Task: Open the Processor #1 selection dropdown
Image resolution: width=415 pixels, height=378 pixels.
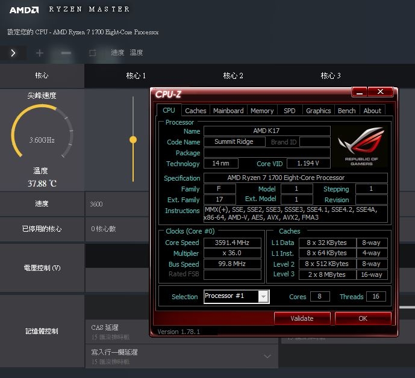Action: (x=237, y=297)
